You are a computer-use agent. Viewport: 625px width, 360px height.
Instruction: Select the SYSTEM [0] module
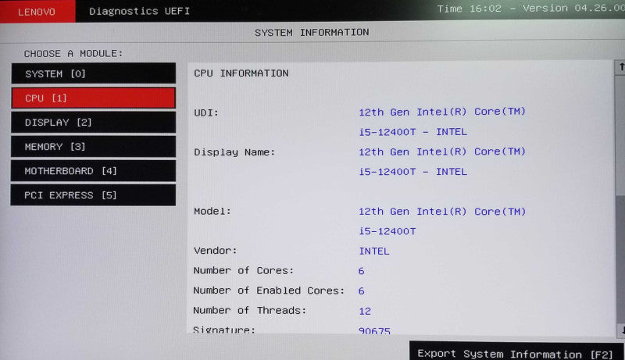[94, 73]
